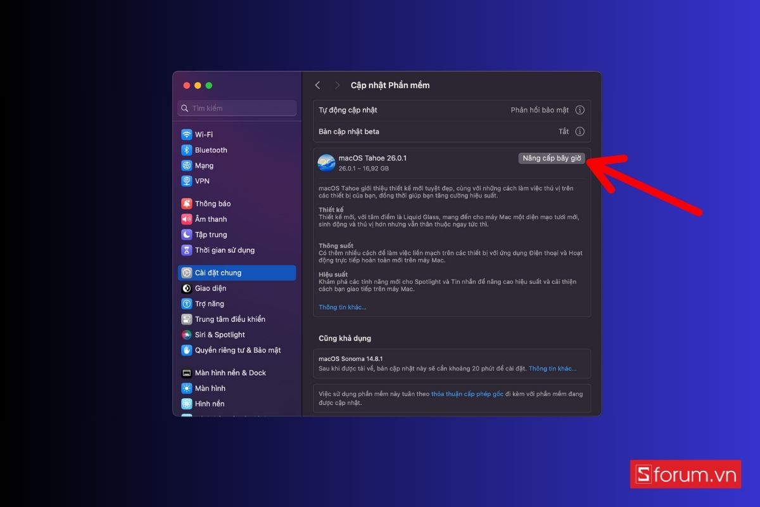Open the Wi-Fi settings icon
The image size is (760, 507).
186,134
